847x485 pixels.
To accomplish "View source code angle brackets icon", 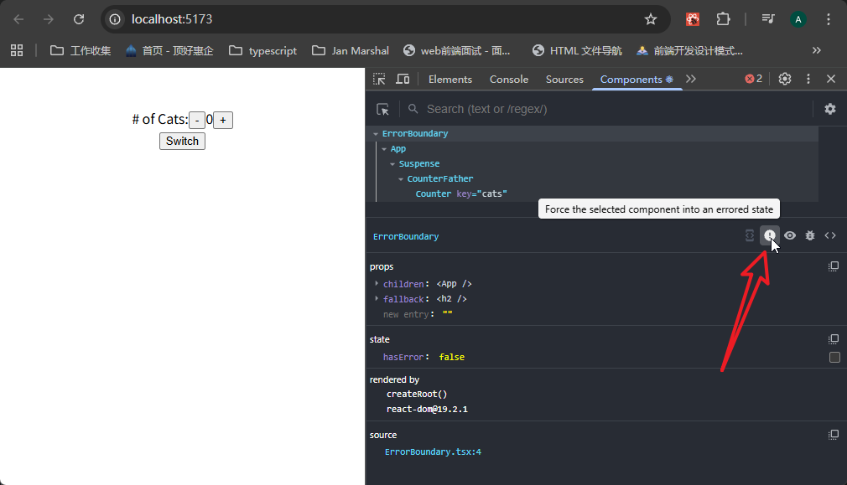I will pyautogui.click(x=830, y=236).
